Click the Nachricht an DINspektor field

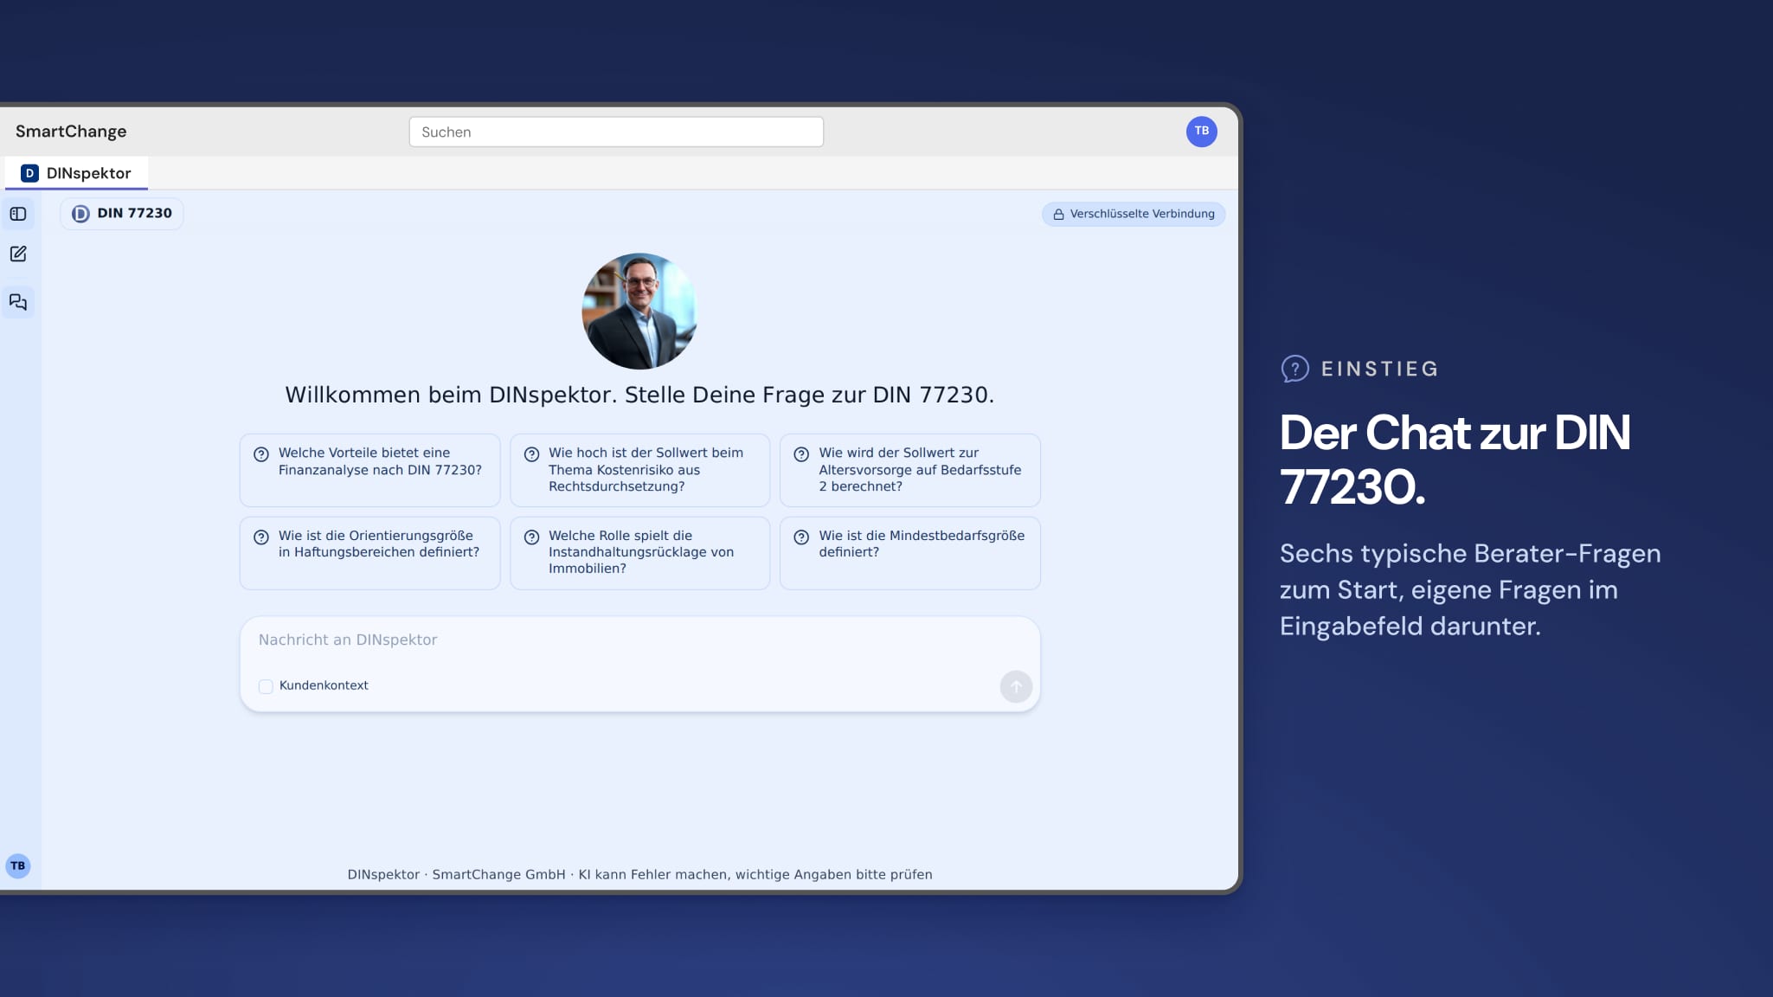[639, 640]
